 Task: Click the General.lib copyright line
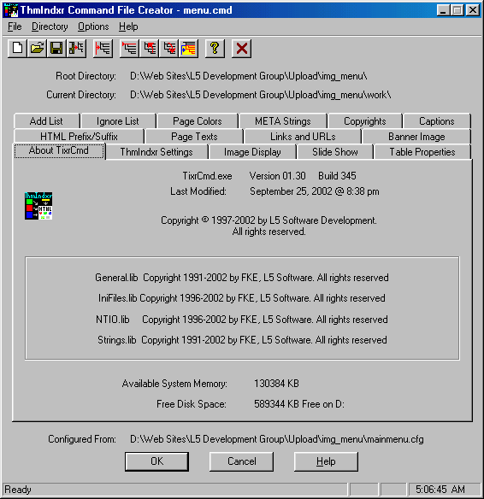(242, 278)
